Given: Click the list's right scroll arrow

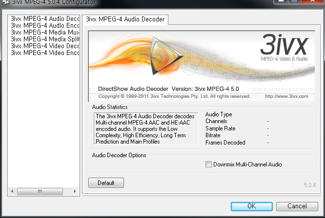Looking at the screenshot, I should [75, 191].
